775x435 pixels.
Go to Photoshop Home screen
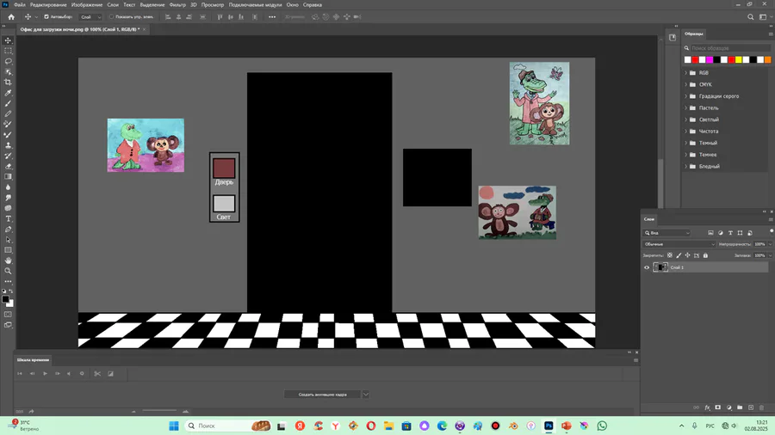pos(11,17)
